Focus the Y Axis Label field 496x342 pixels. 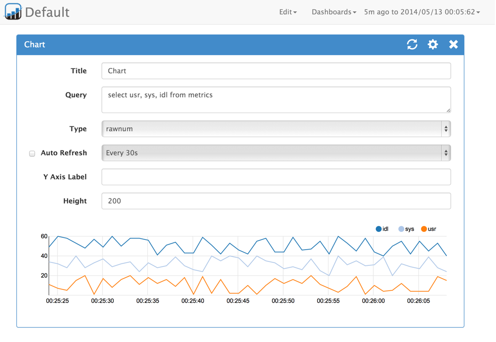(x=276, y=177)
